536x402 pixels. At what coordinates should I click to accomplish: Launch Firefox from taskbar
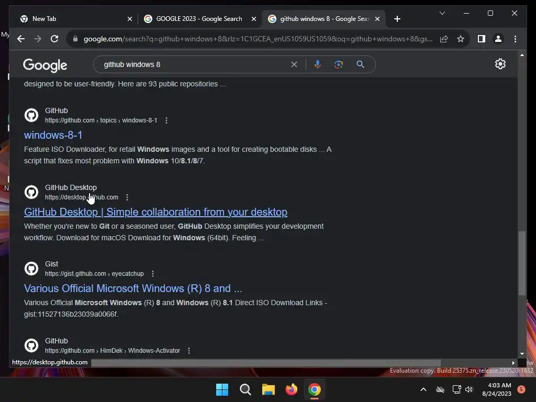click(x=291, y=389)
